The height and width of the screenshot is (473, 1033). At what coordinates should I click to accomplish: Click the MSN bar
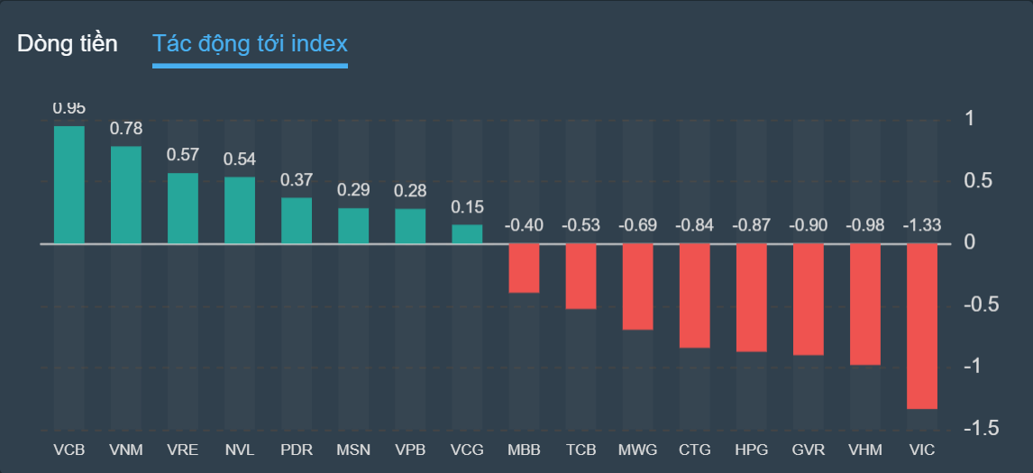coord(353,226)
